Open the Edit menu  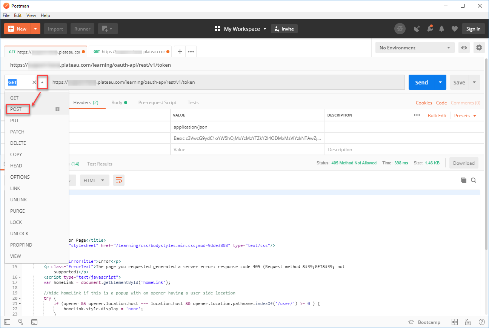pyautogui.click(x=18, y=15)
